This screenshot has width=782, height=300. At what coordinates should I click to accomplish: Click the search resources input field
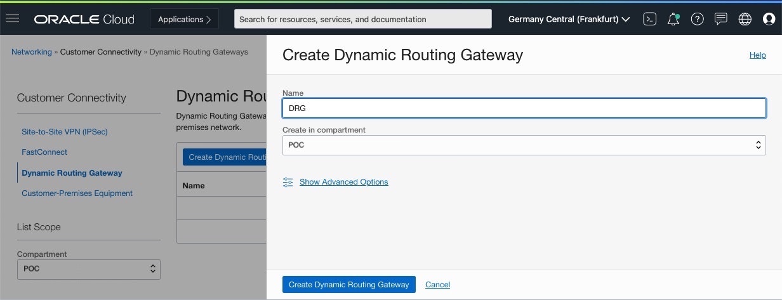[363, 19]
